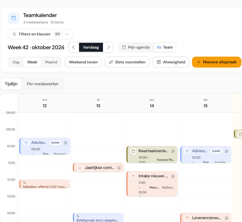Click calendar icon in Mijn agenda
This screenshot has width=242, height=222.
coord(124,47)
